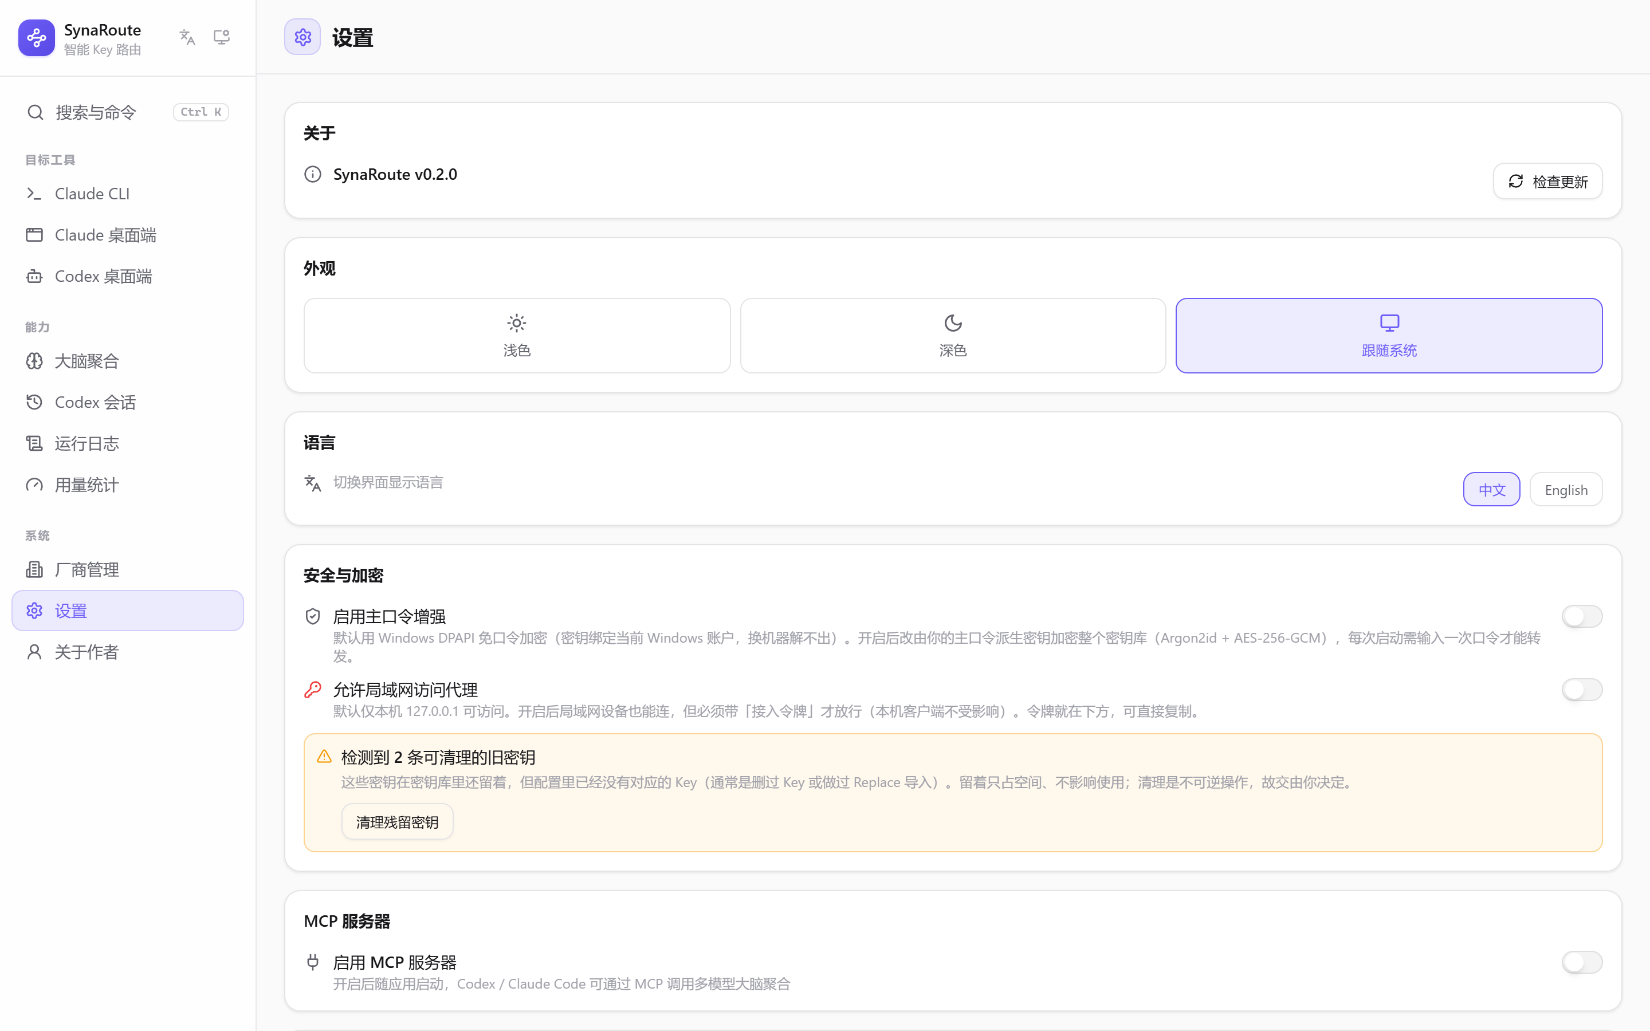Click the SynaRoute v0.2.0 version text
Screen dimensions: 1650x1031
(395, 175)
